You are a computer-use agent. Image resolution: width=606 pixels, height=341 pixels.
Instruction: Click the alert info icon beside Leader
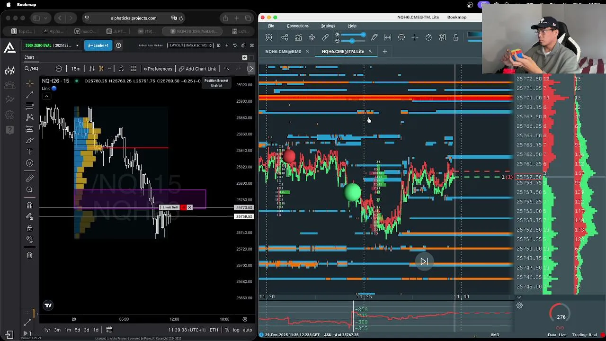pyautogui.click(x=118, y=45)
